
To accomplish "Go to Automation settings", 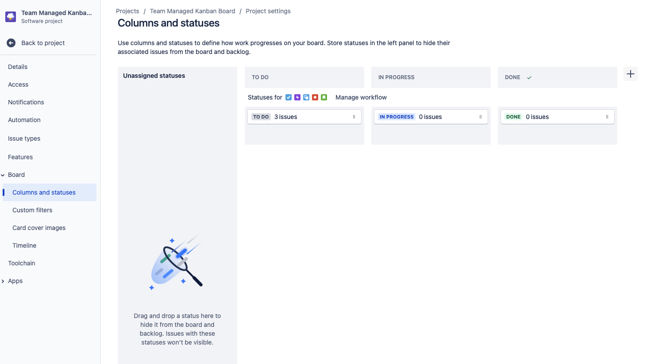I will click(x=24, y=120).
